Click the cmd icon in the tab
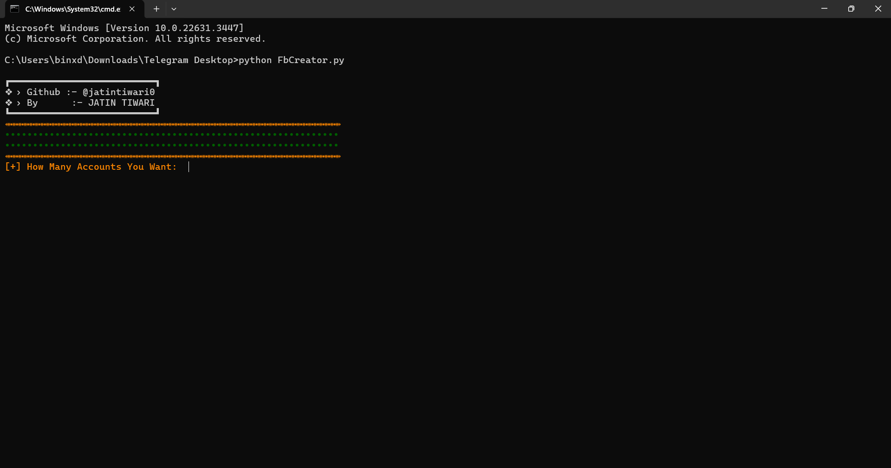 [x=15, y=9]
